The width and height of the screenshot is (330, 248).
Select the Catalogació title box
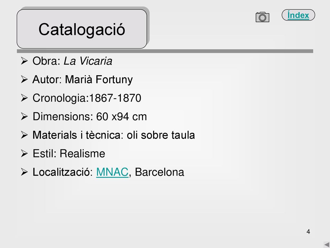(82, 29)
